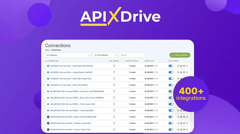Screen dimensions: 240x134
Task: Disable auto update for Salesforce Twilio connection
Action: [171, 111]
